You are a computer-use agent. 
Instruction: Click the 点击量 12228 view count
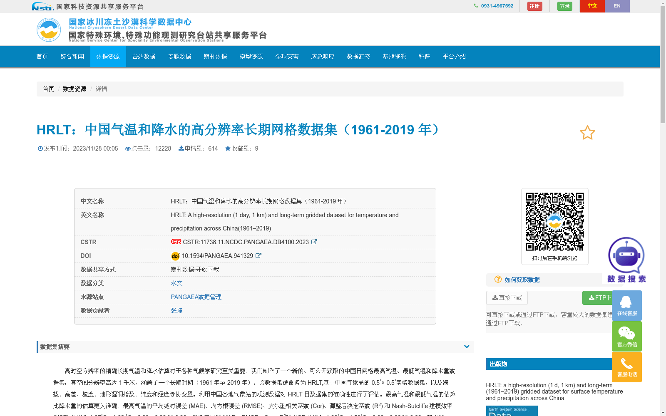pos(148,149)
